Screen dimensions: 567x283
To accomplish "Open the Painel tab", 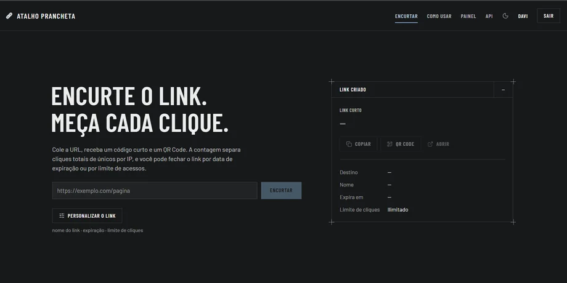I will pos(468,16).
